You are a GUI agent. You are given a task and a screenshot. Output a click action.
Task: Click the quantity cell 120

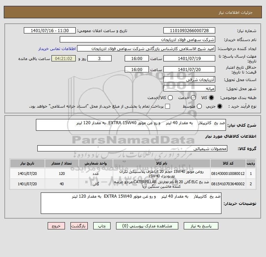click(61, 174)
